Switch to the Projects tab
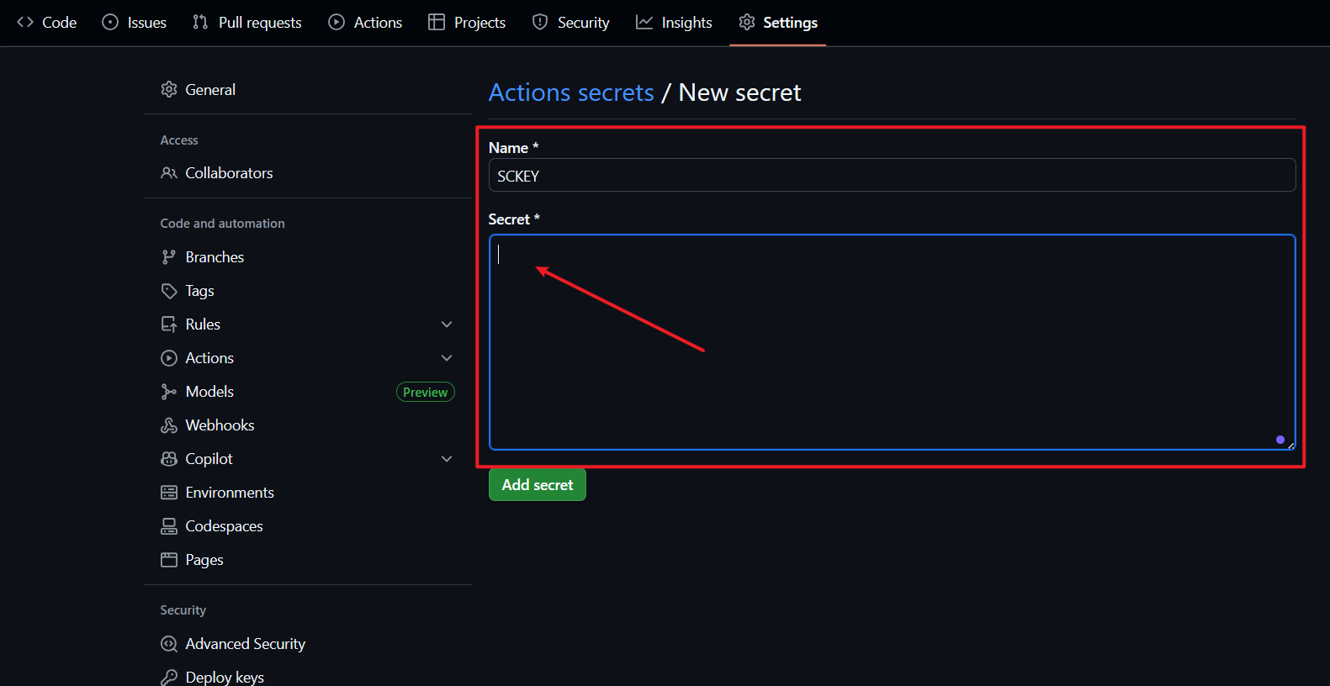This screenshot has width=1330, height=686. coord(467,22)
